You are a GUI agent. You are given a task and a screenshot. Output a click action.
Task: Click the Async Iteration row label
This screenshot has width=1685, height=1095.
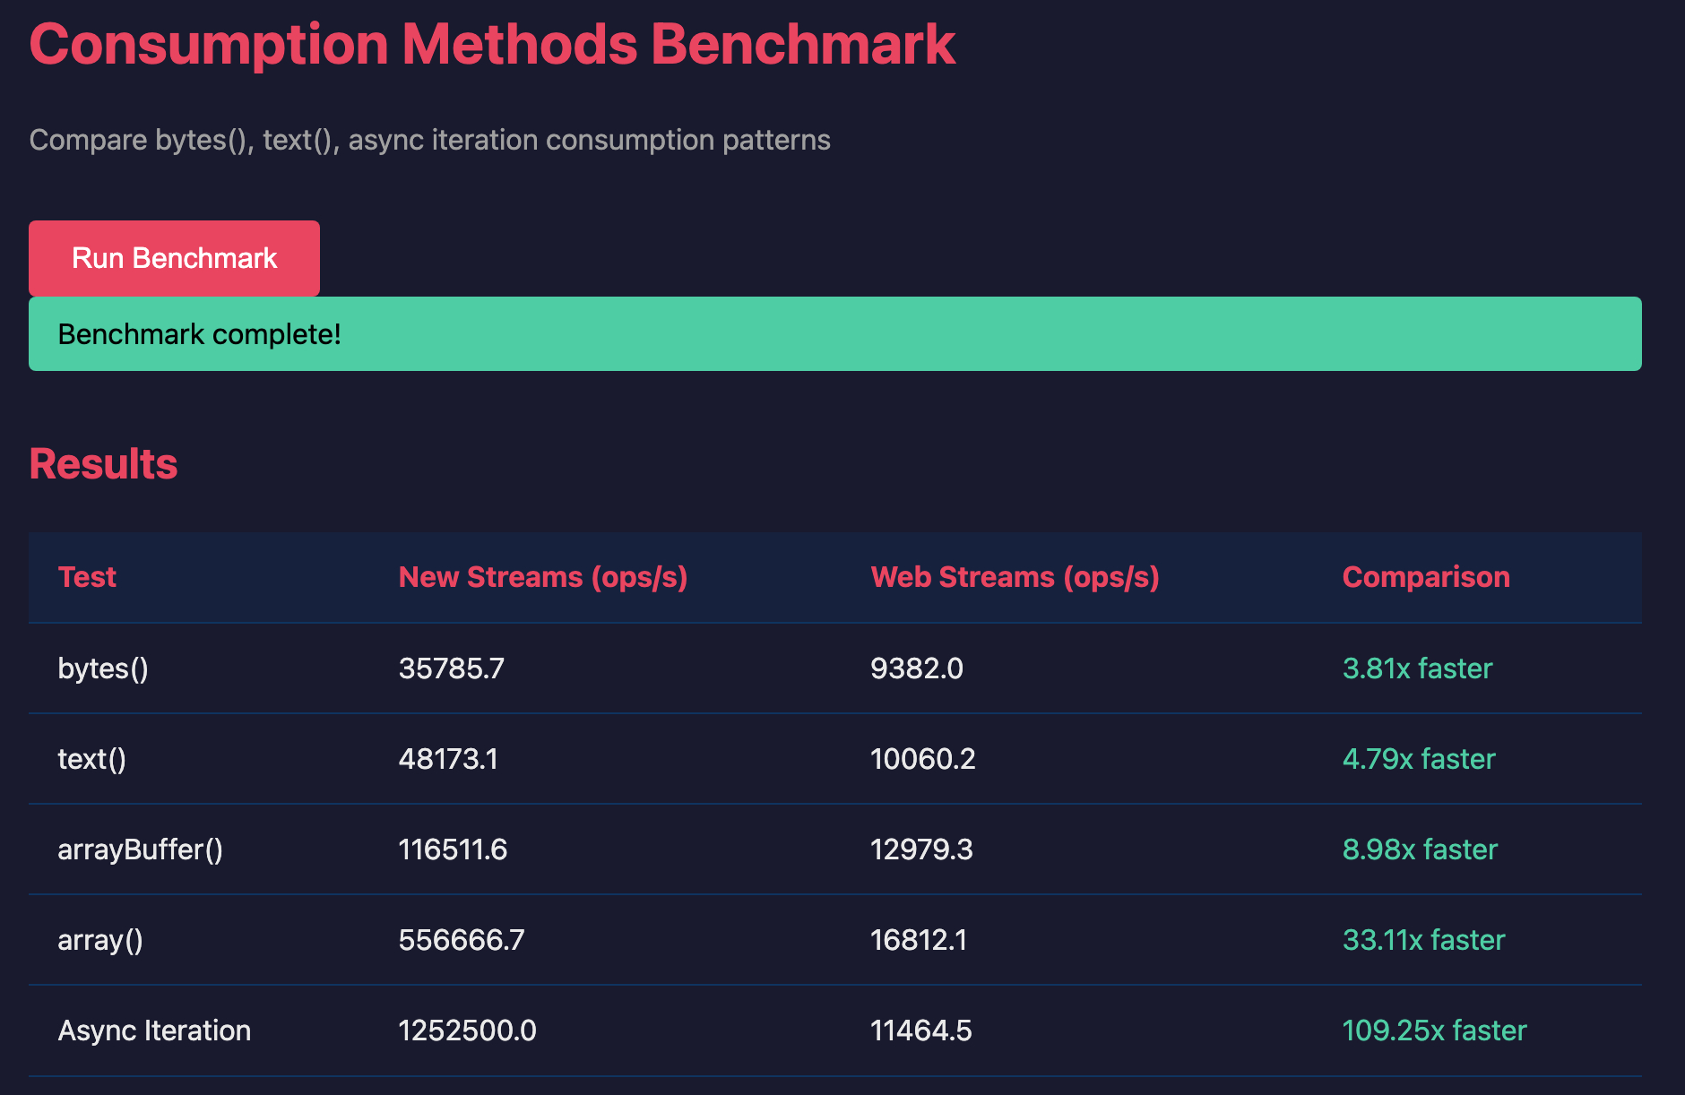pos(154,1030)
